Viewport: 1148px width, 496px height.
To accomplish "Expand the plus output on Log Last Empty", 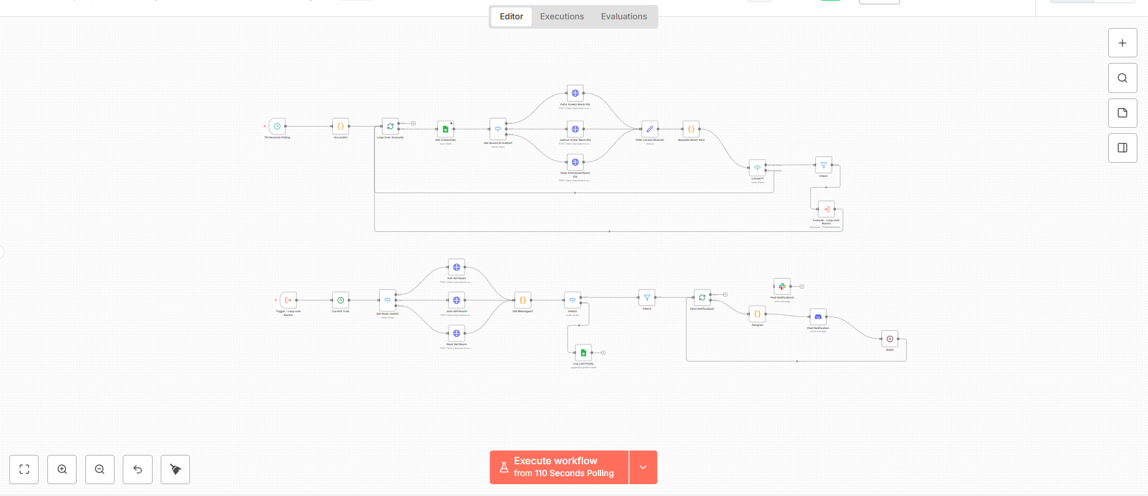I will pos(603,353).
